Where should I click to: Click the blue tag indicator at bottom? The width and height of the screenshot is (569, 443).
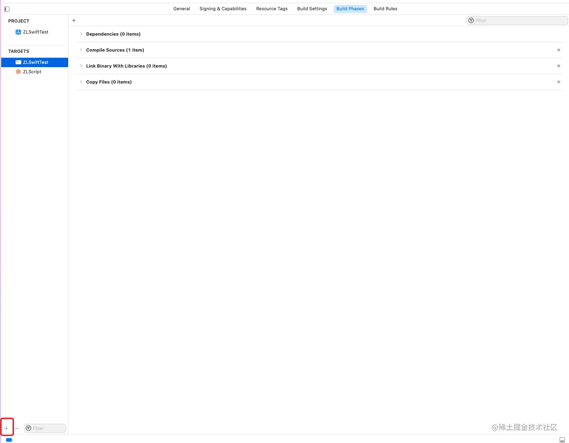tap(9, 440)
